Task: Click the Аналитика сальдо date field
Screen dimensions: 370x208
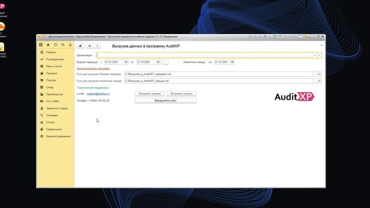Action: (222, 62)
